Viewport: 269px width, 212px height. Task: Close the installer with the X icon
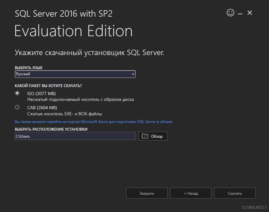point(250,13)
